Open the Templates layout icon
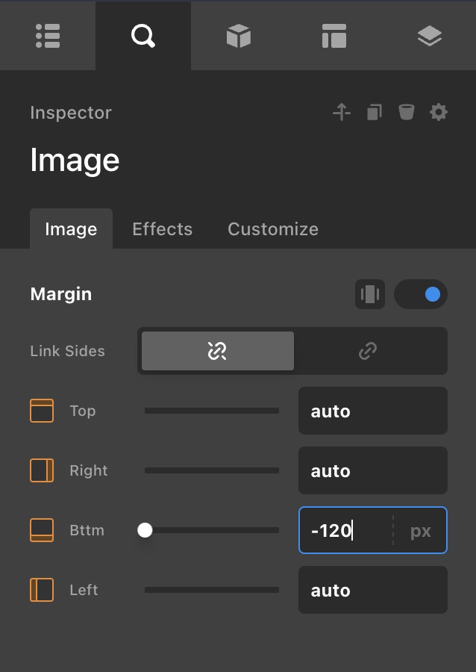The width and height of the screenshot is (476, 672). click(333, 36)
